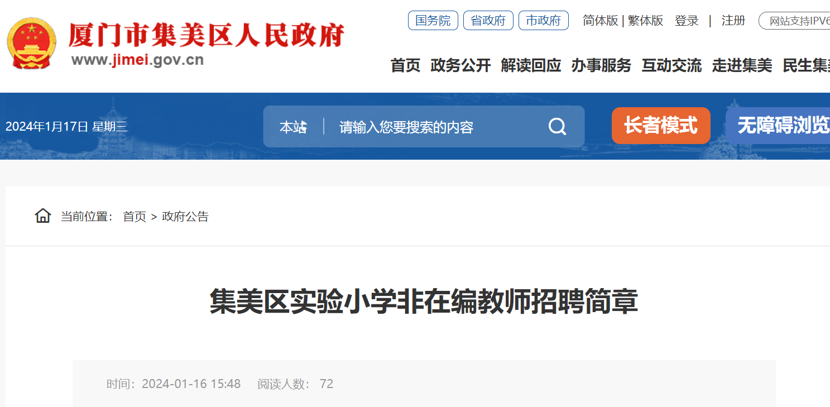830x407 pixels.
Task: Go to the 首页 menu item
Action: (405, 65)
